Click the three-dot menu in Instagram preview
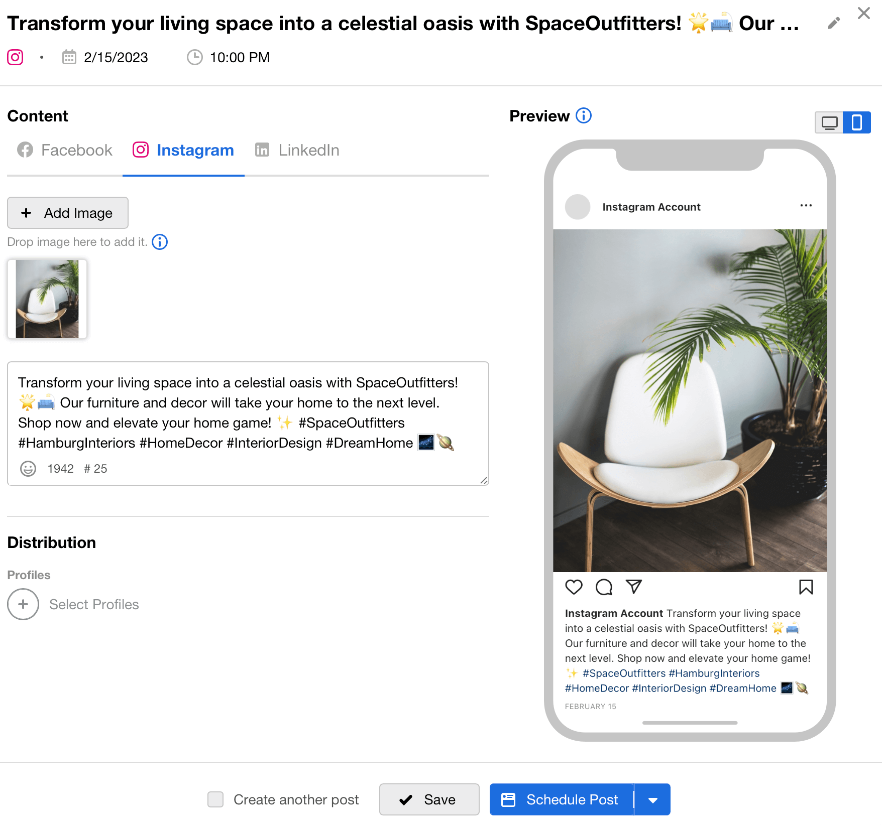This screenshot has width=882, height=825. pos(806,206)
